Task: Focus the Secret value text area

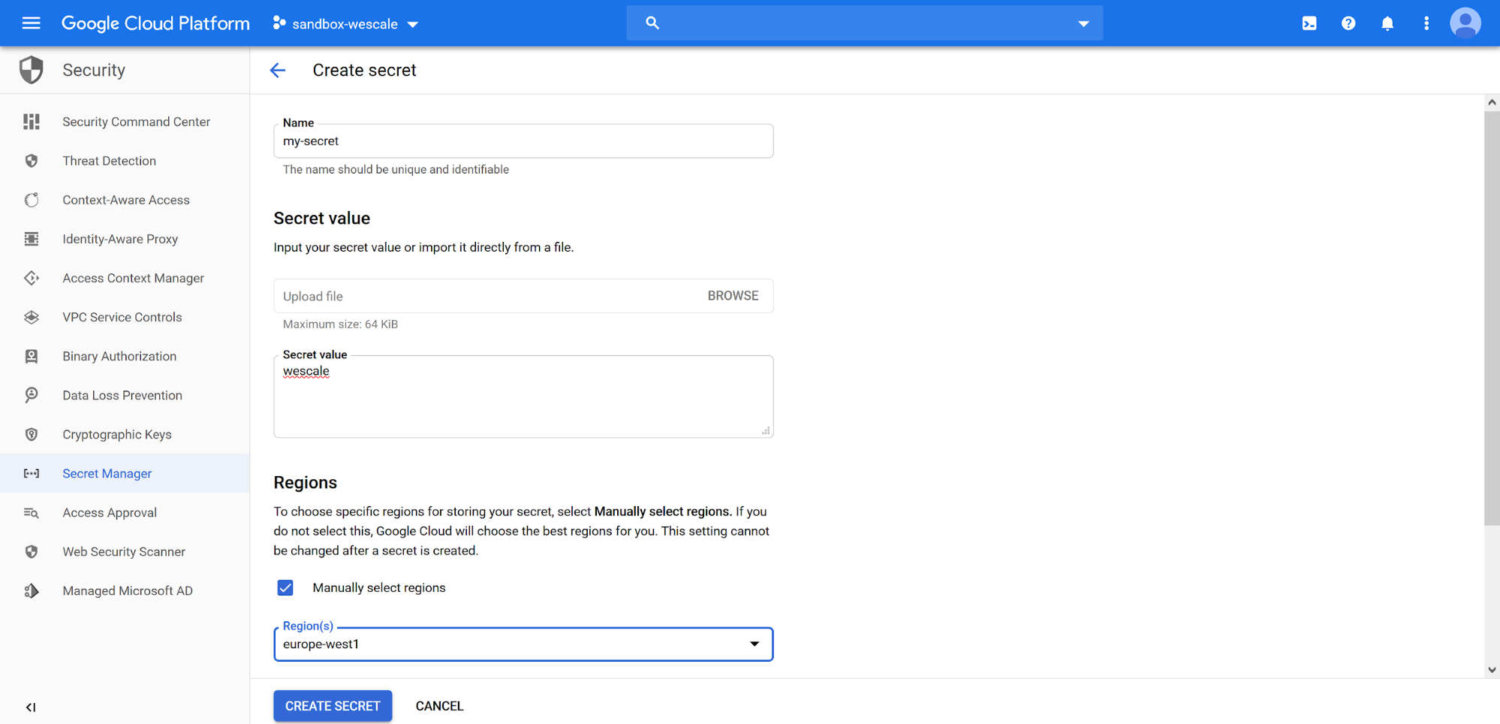Action: (523, 397)
